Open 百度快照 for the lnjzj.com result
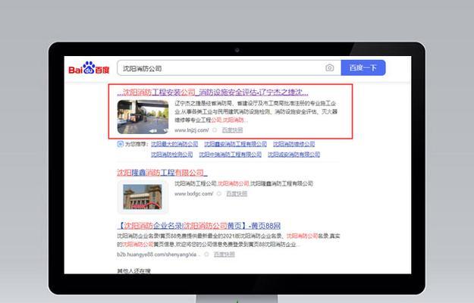The height and width of the screenshot is (303, 474). (x=232, y=130)
